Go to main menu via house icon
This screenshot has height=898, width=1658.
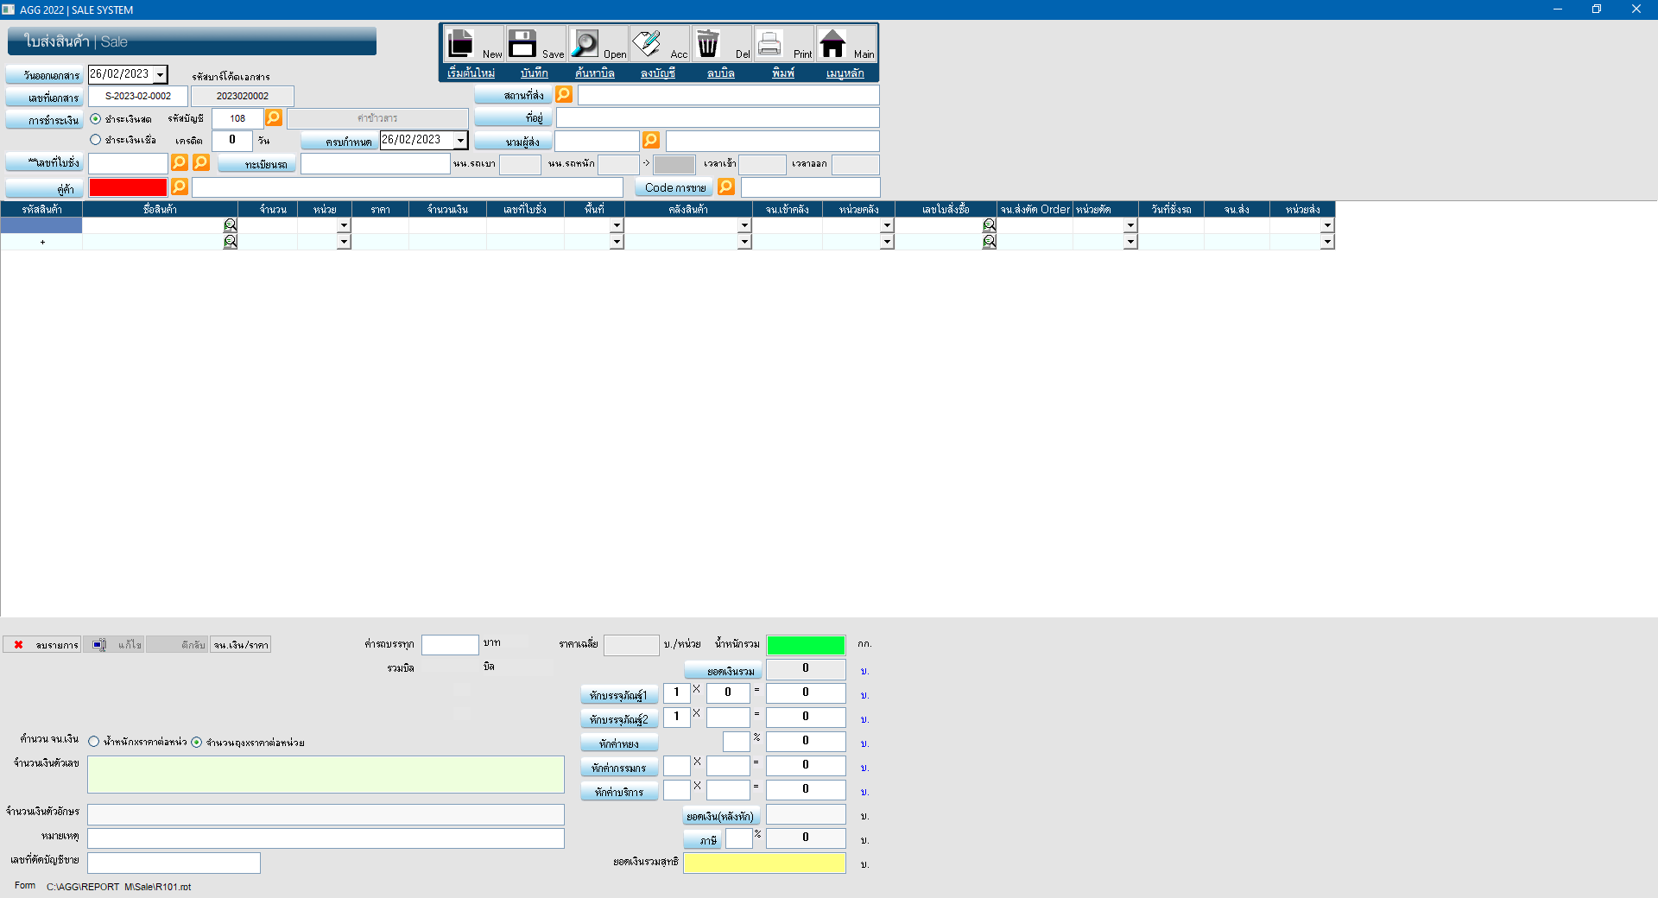832,43
